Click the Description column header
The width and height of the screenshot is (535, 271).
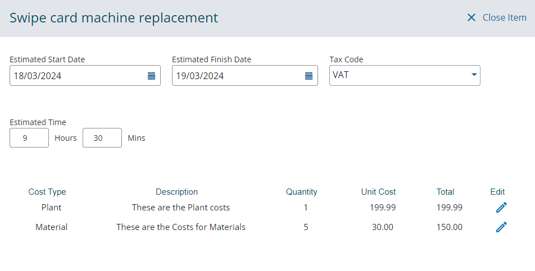(x=176, y=192)
